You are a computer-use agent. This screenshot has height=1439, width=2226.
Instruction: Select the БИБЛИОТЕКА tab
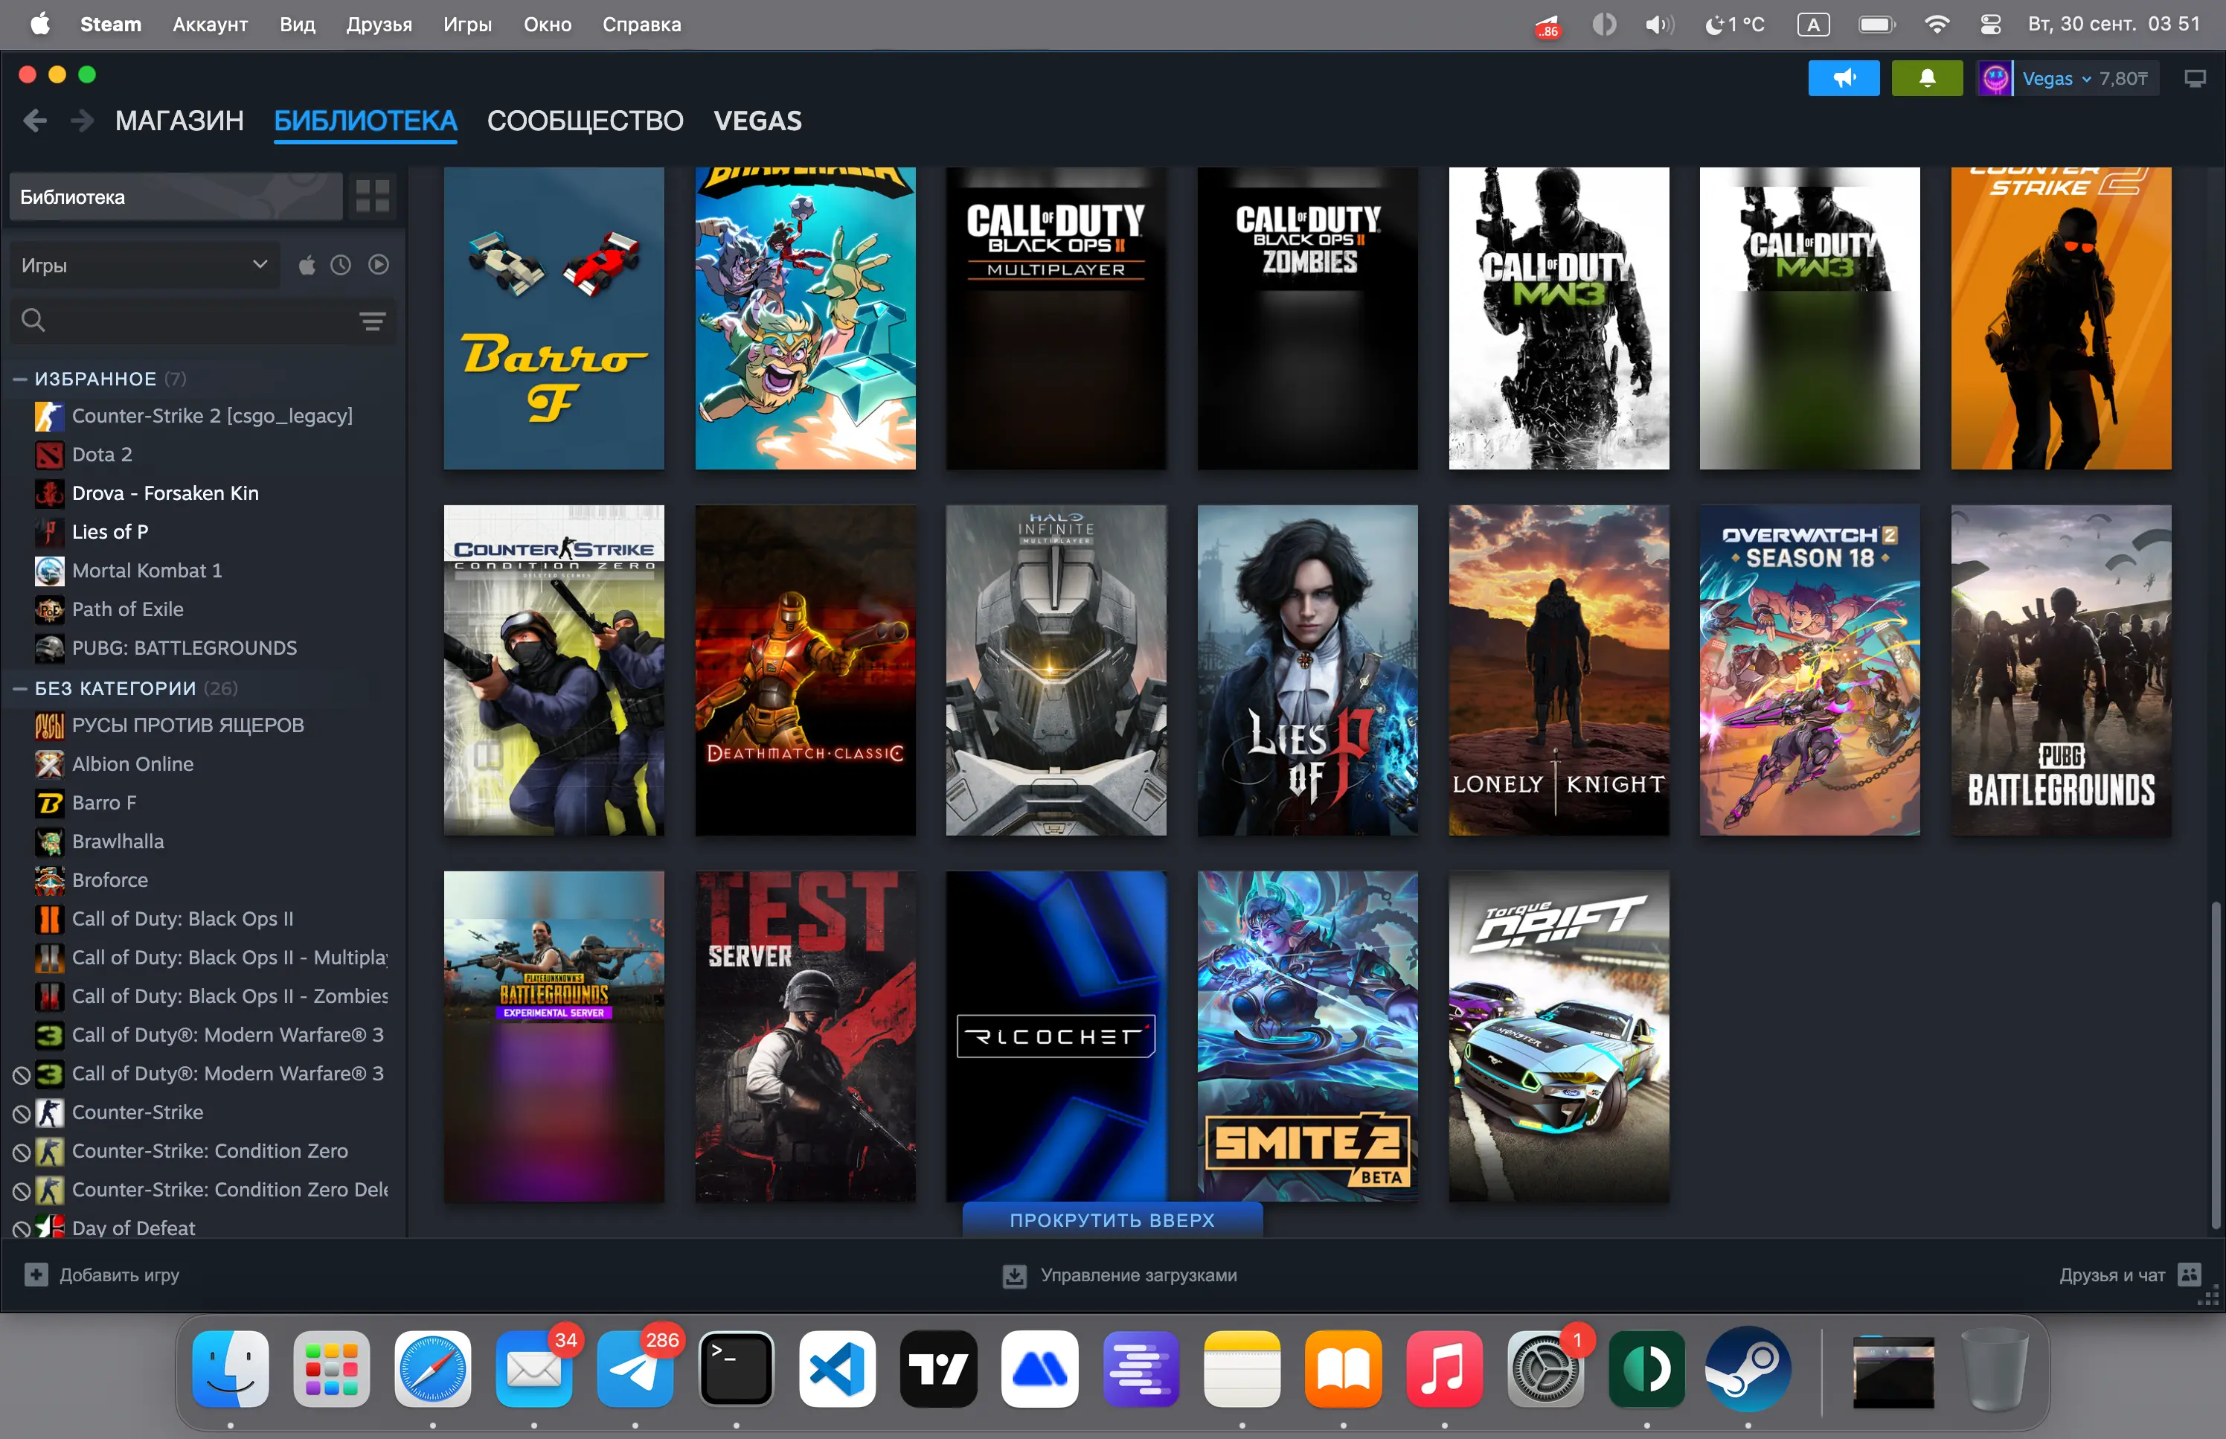point(365,121)
